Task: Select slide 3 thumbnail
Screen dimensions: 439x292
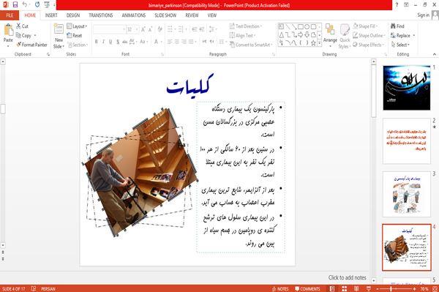Action: click(x=407, y=194)
